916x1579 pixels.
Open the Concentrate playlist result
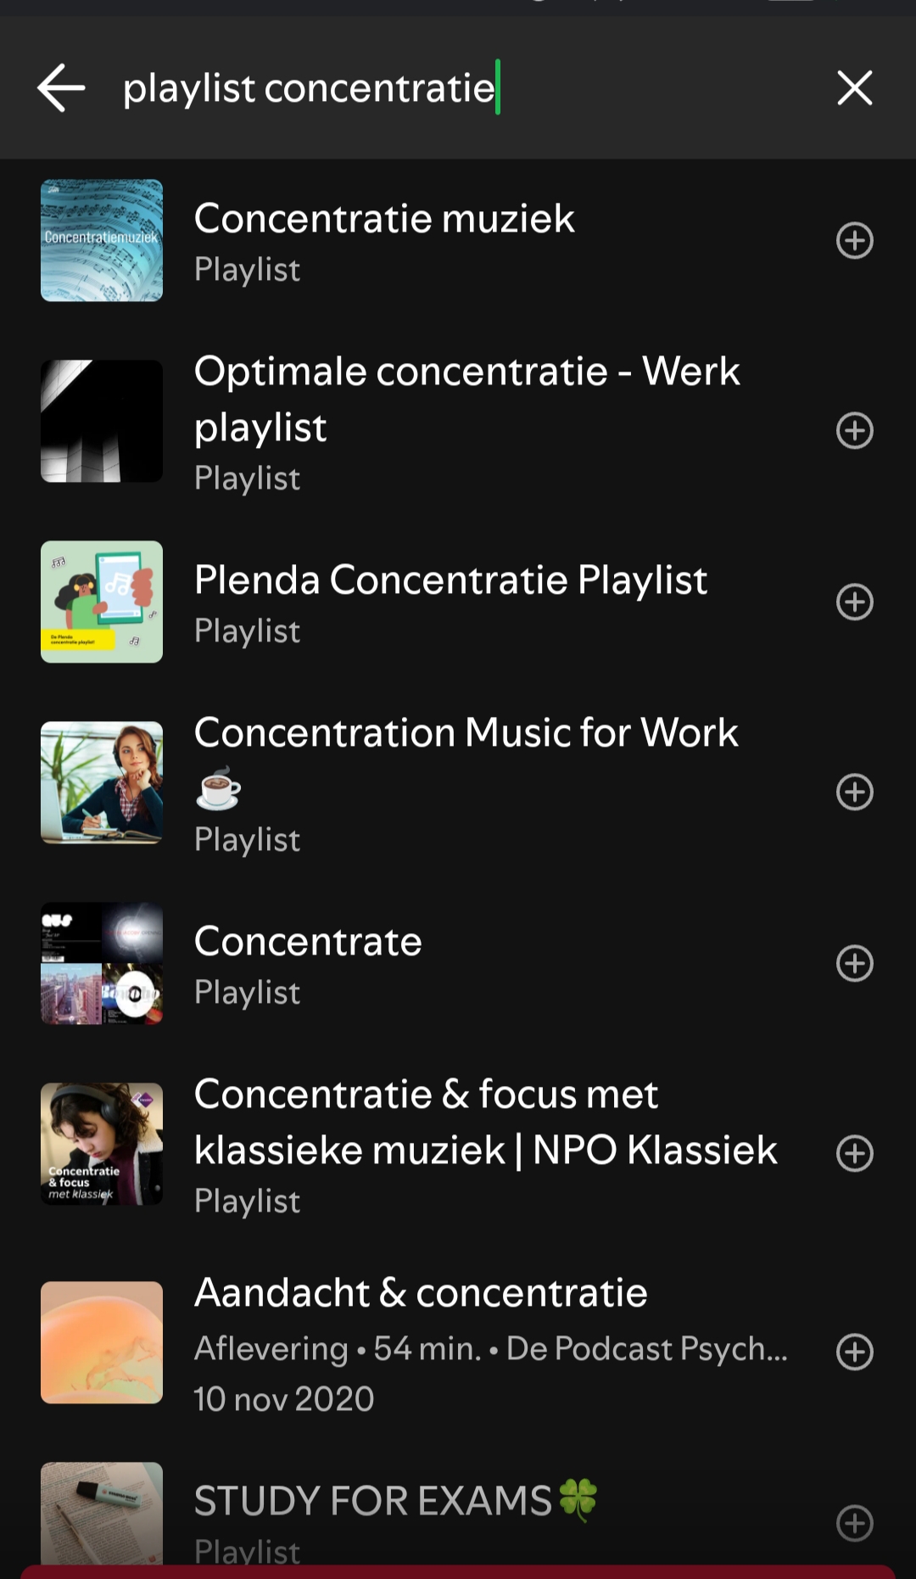coord(308,942)
